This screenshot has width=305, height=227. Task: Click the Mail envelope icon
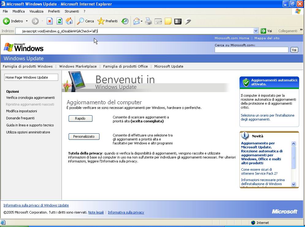click(x=136, y=21)
